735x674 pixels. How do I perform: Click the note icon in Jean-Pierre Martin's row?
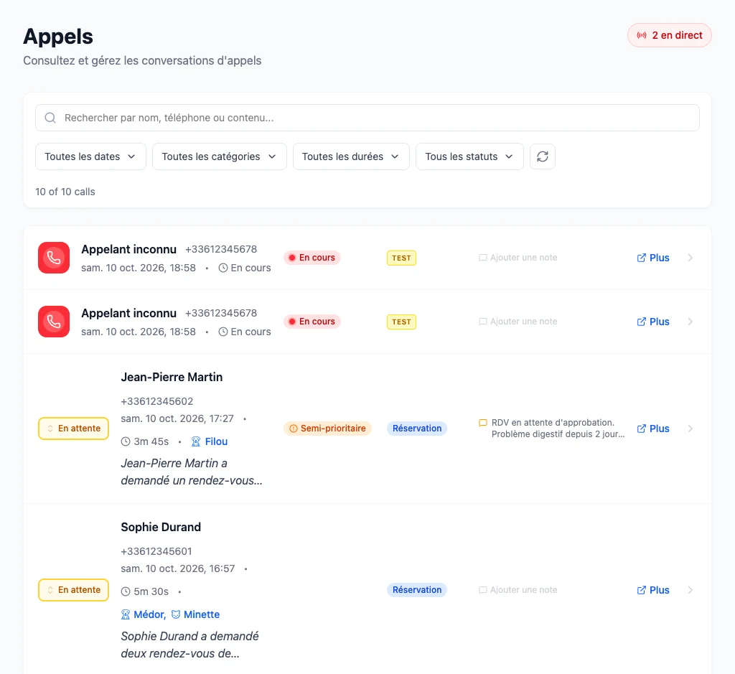483,423
